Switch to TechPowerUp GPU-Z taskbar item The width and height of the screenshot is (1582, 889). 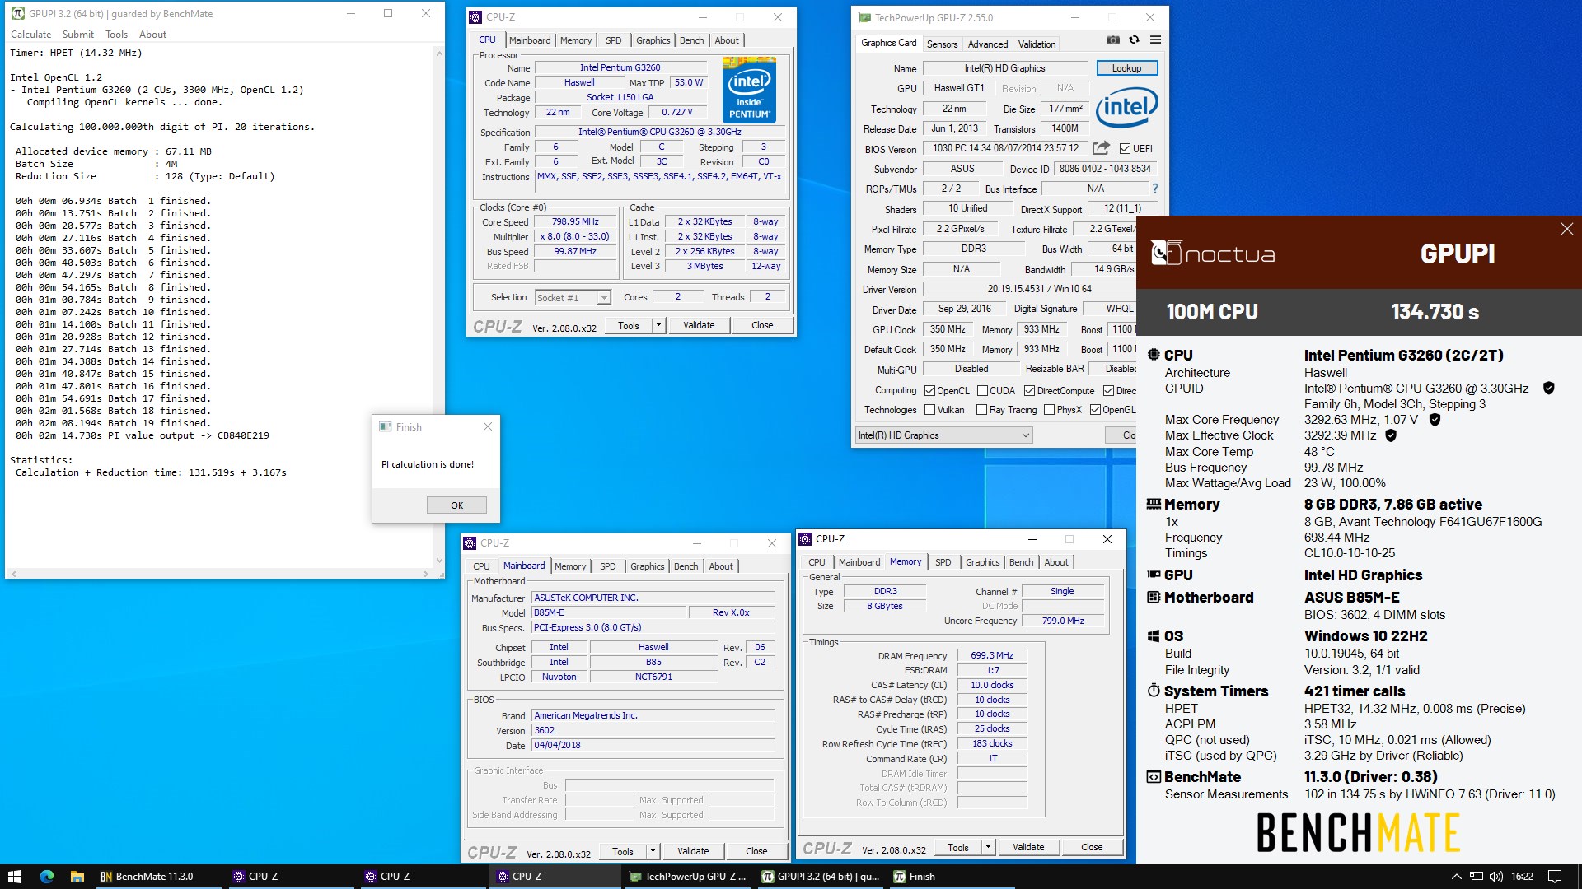pyautogui.click(x=688, y=877)
